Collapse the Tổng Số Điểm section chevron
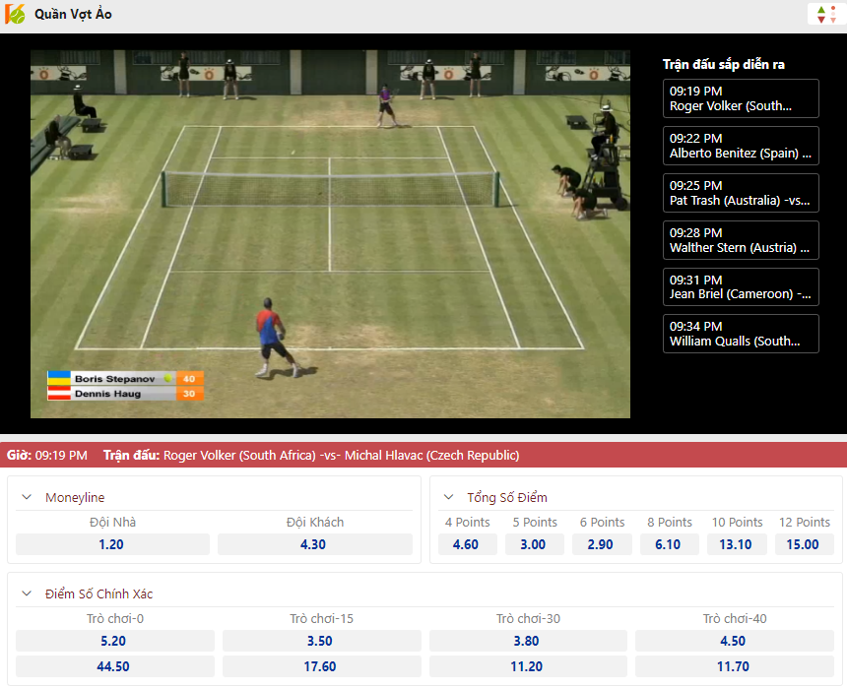 448,498
